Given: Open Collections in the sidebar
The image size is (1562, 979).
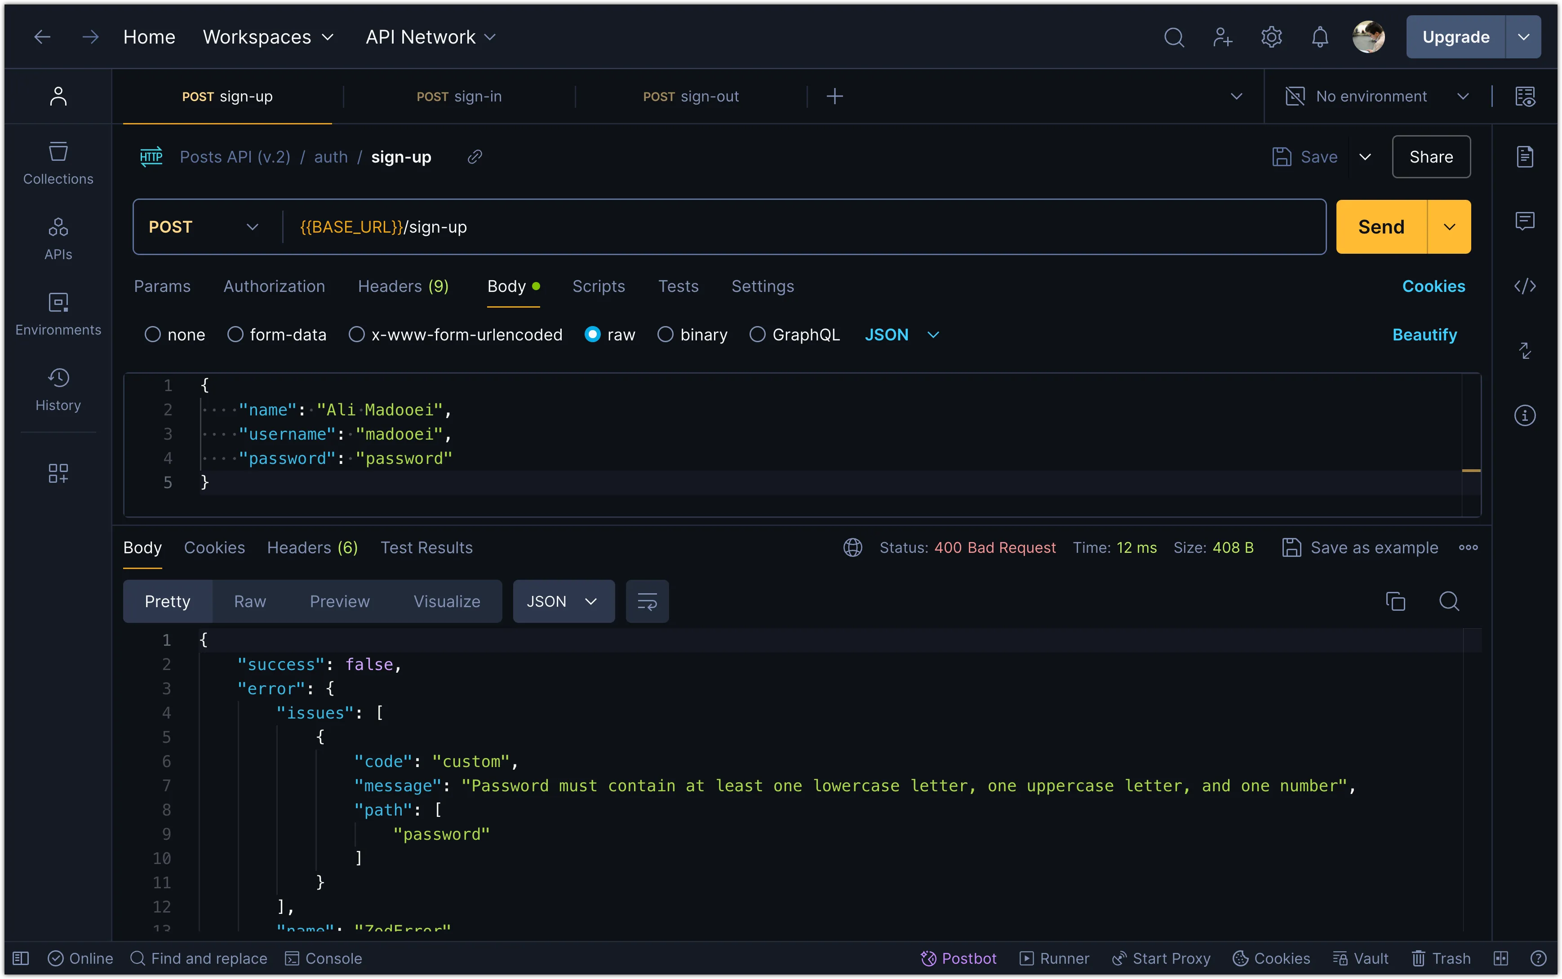Looking at the screenshot, I should pyautogui.click(x=58, y=164).
